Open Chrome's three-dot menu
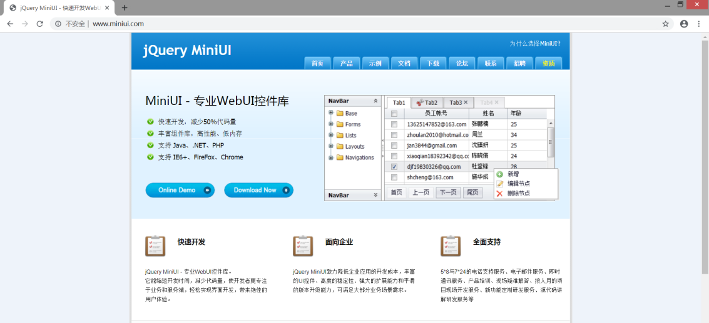This screenshot has height=323, width=709. (699, 24)
